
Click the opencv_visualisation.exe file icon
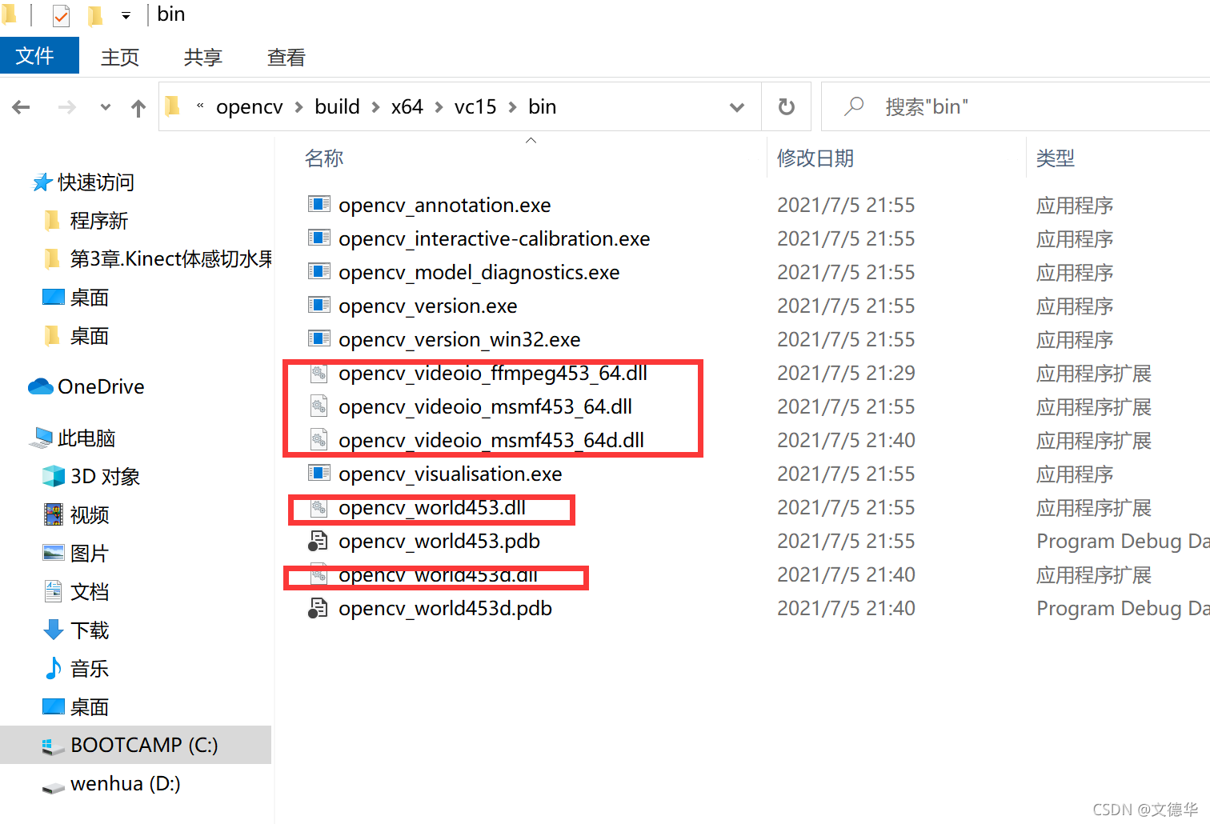click(x=319, y=473)
